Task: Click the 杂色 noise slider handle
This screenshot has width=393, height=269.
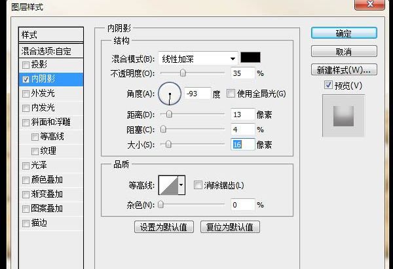Action: point(160,205)
